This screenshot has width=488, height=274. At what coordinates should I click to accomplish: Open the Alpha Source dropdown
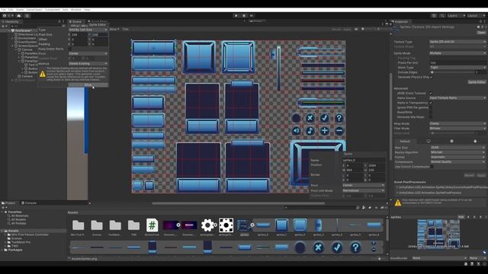coord(457,98)
